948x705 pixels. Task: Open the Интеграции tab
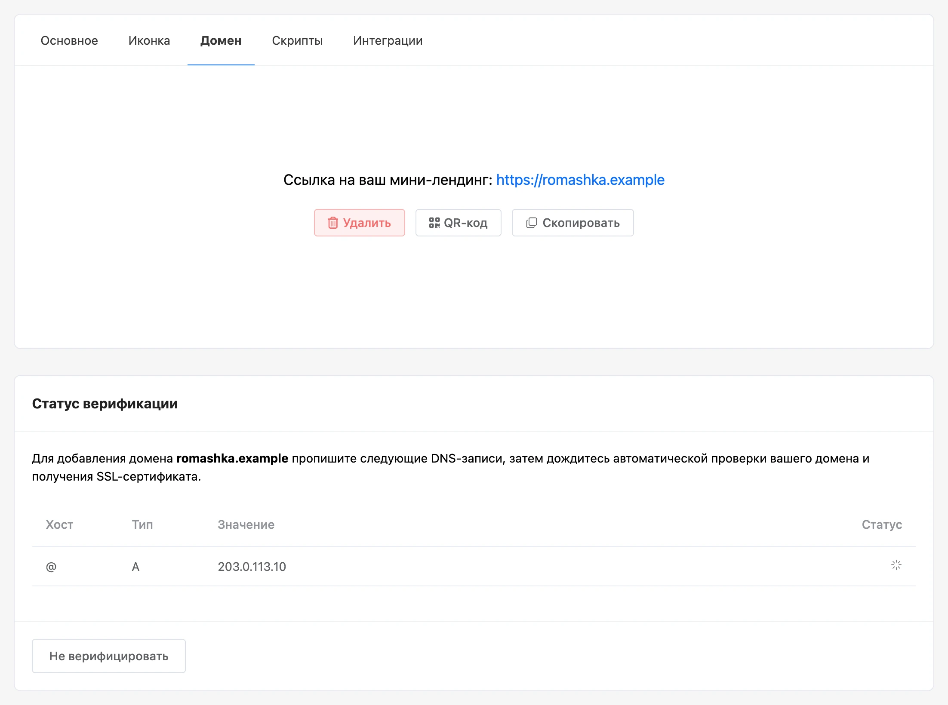point(388,40)
